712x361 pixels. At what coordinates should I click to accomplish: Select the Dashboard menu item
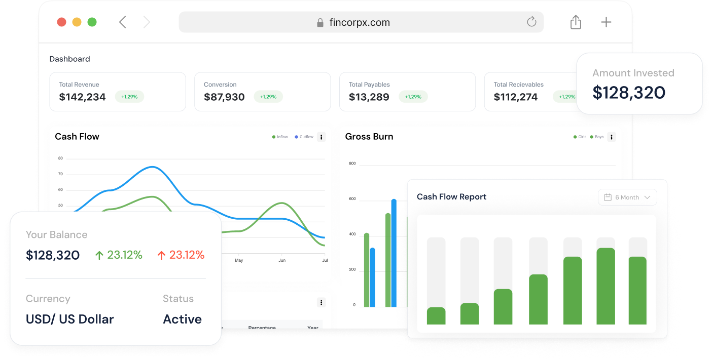(69, 59)
